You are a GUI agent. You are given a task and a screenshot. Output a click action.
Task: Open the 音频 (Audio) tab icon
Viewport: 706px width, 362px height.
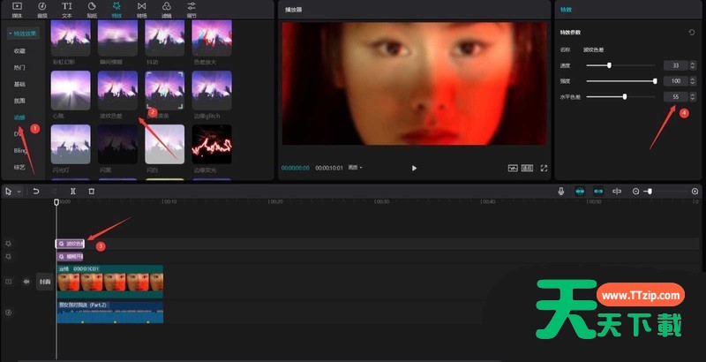[x=42, y=8]
